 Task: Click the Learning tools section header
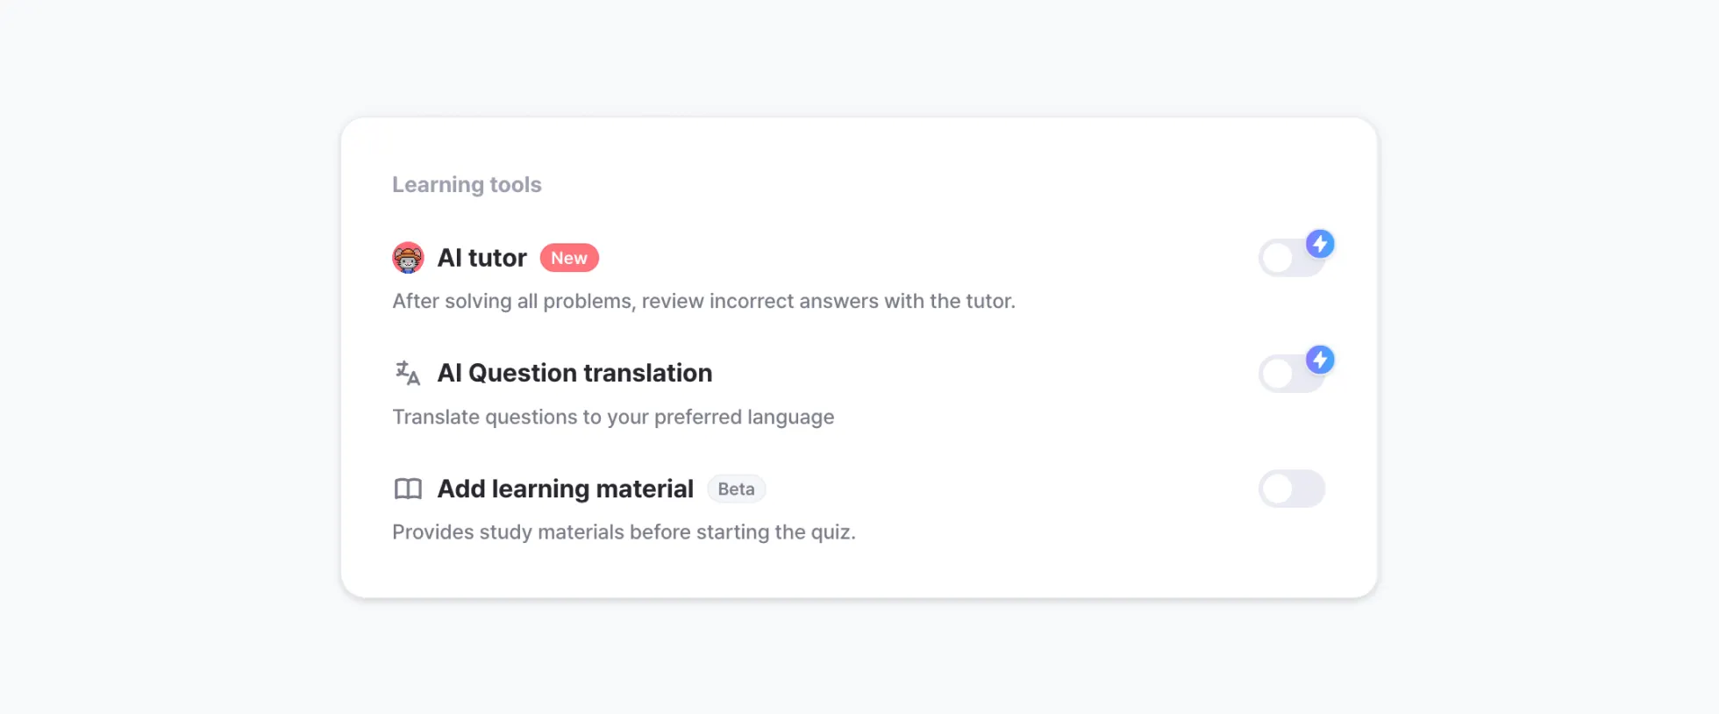click(467, 184)
